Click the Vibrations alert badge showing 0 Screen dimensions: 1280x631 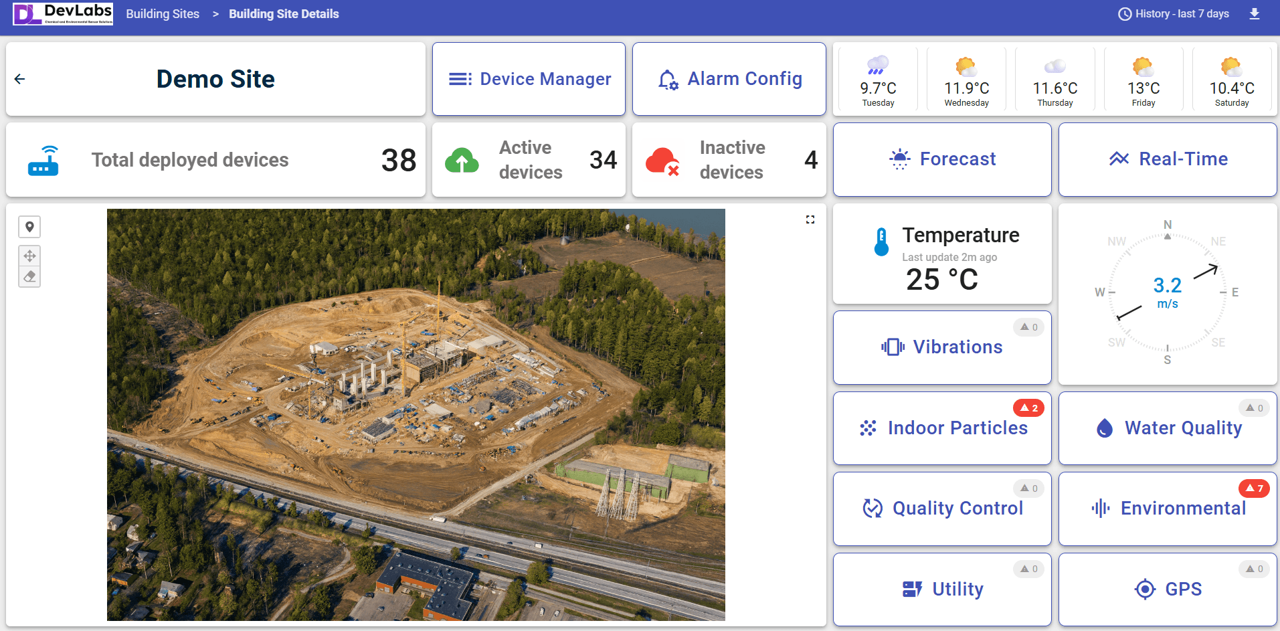[x=1028, y=327]
